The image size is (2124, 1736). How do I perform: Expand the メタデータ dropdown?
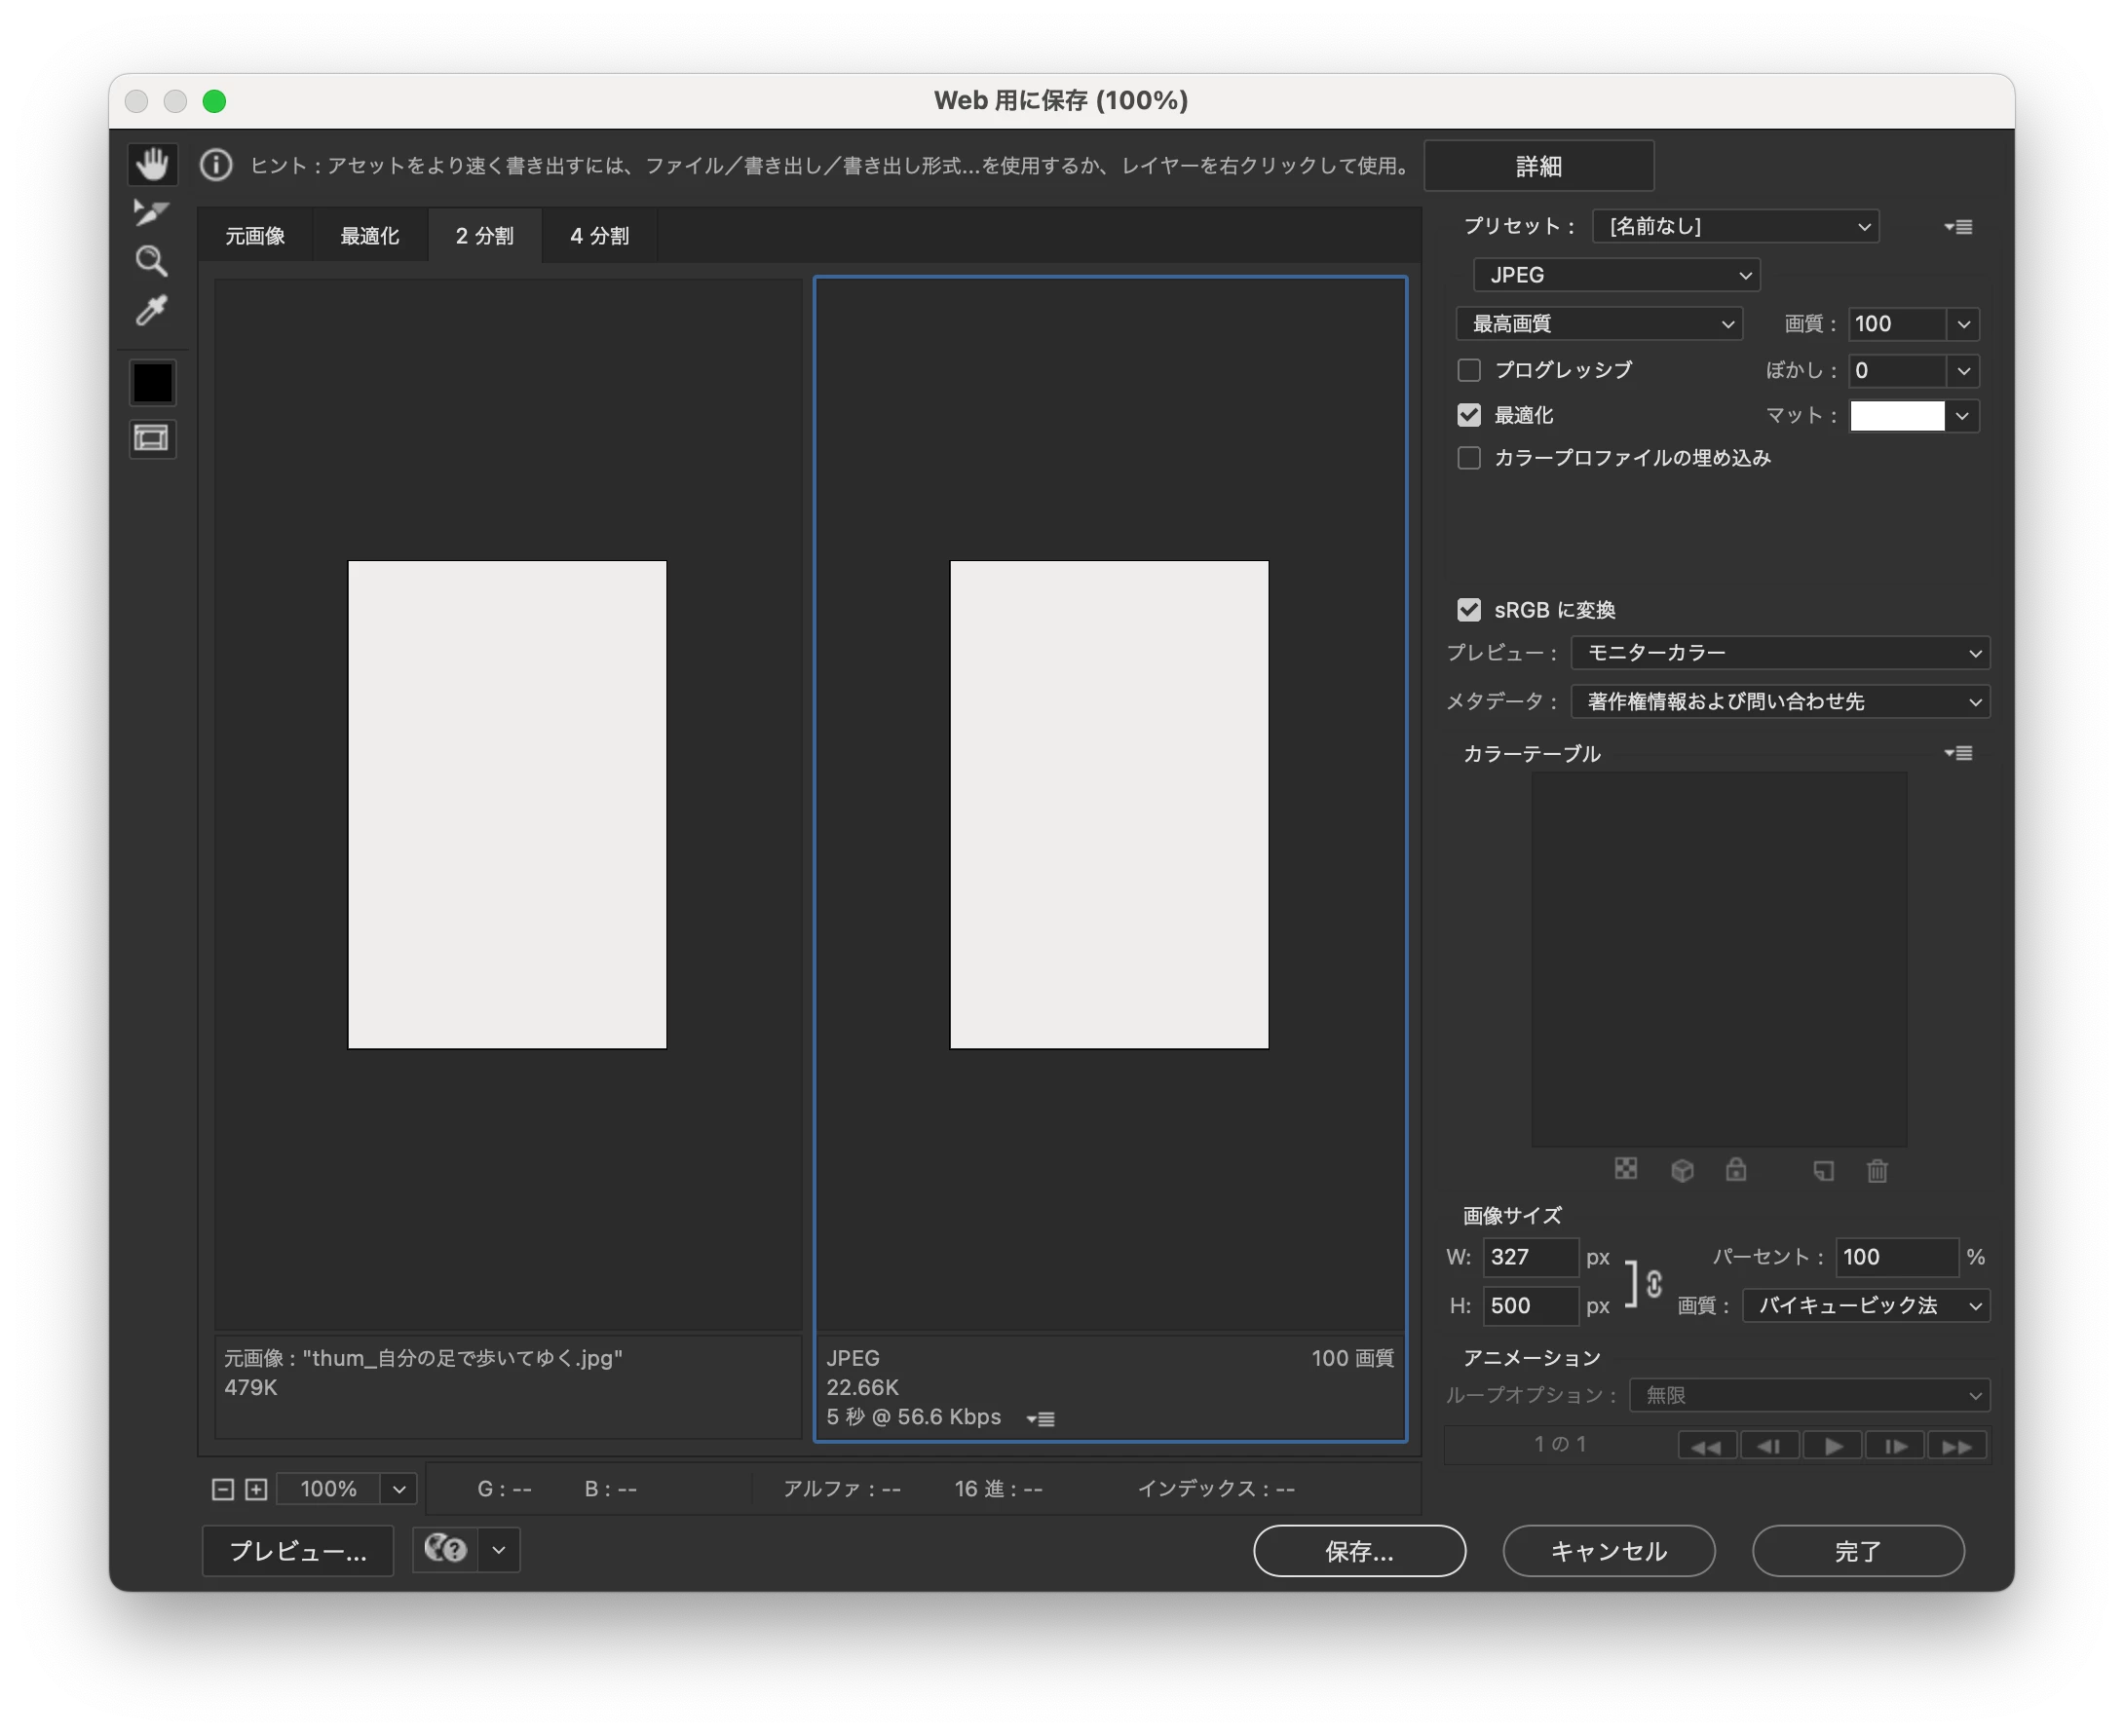tap(1780, 702)
